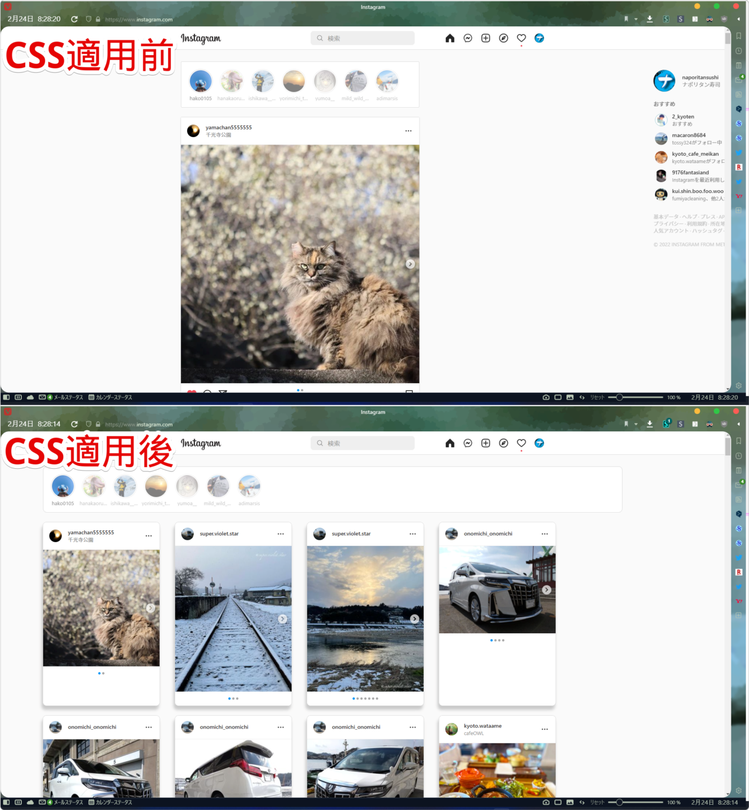The image size is (749, 810).
Task: Focus 検索 search field in top window
Action: (363, 38)
